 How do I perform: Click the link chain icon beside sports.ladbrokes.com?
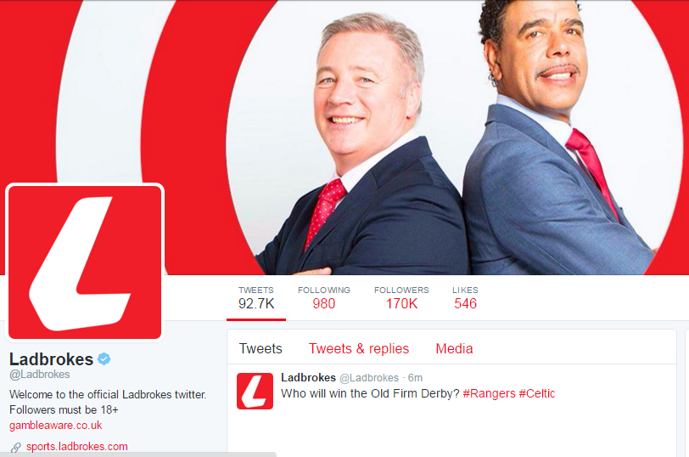(16, 448)
